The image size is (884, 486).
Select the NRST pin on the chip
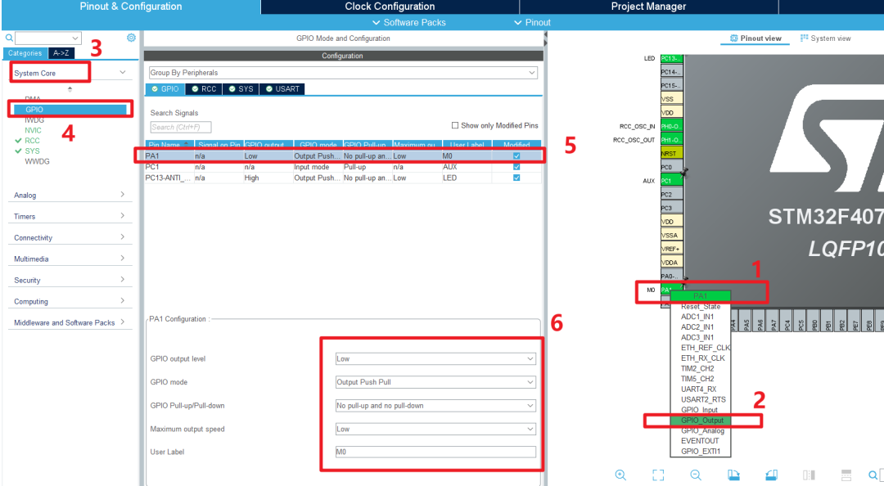click(x=671, y=153)
